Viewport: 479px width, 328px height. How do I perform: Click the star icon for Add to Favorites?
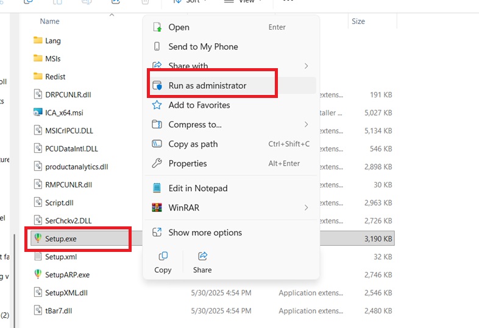(x=157, y=105)
